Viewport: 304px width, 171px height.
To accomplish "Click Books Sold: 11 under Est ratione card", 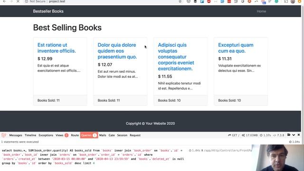I will coord(48,100).
